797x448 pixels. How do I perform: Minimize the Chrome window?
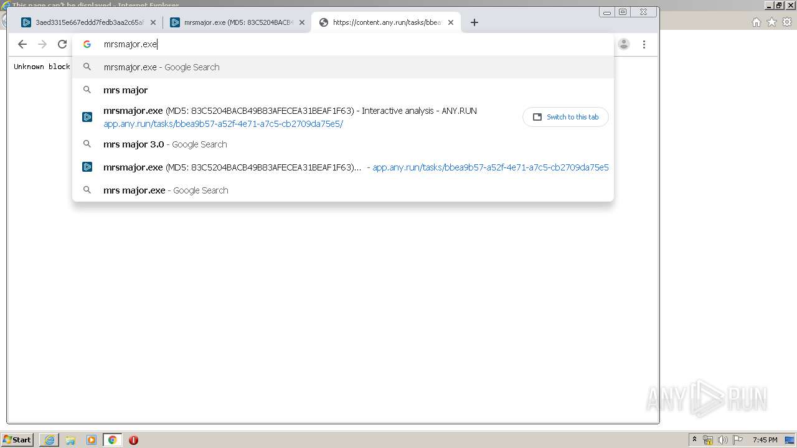coord(607,12)
